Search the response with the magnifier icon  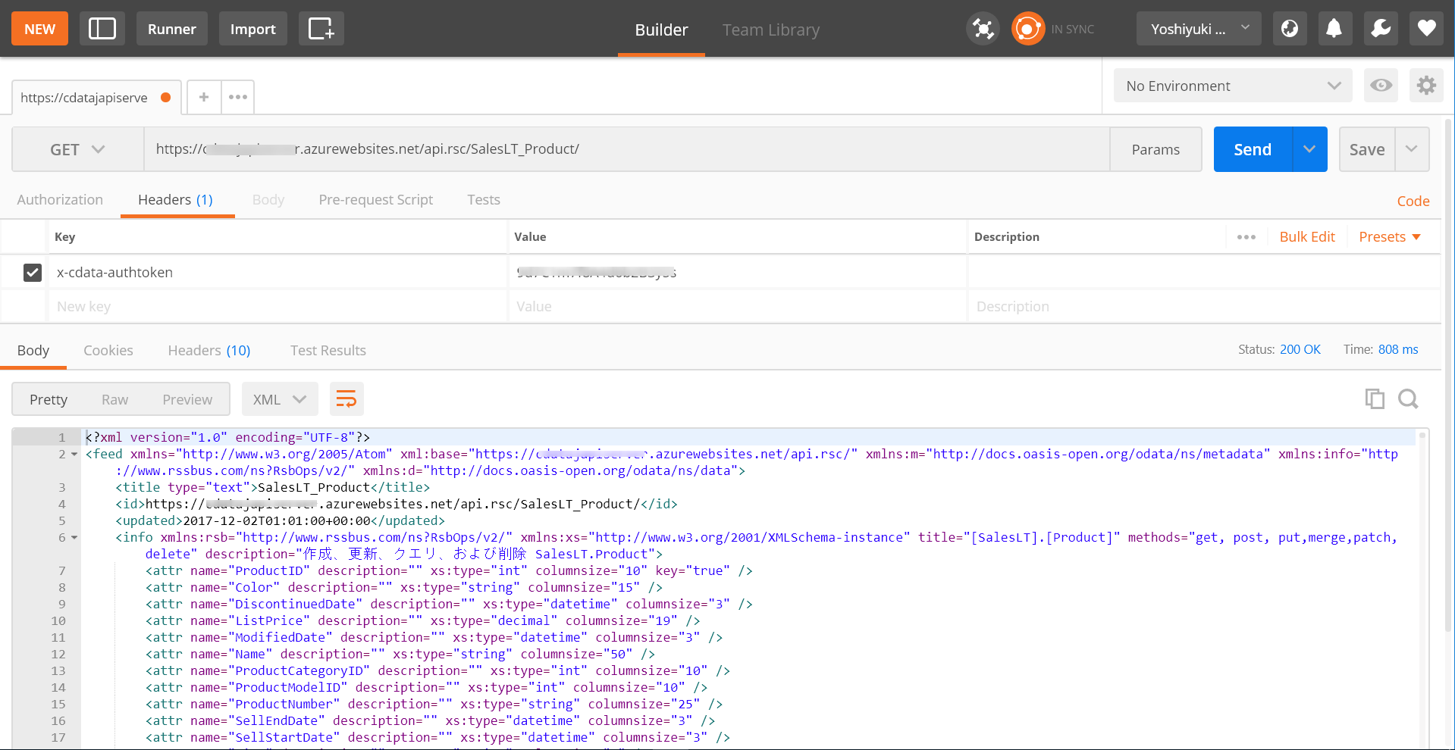click(x=1408, y=398)
